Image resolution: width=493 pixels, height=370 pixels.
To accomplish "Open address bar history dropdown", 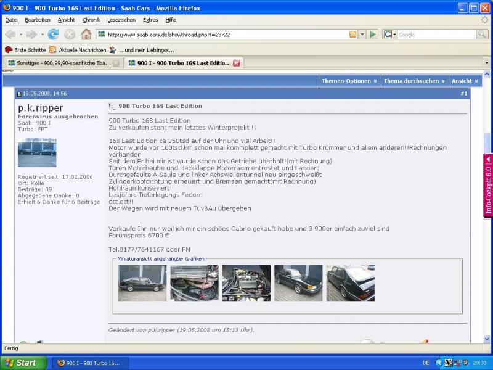I will click(362, 35).
